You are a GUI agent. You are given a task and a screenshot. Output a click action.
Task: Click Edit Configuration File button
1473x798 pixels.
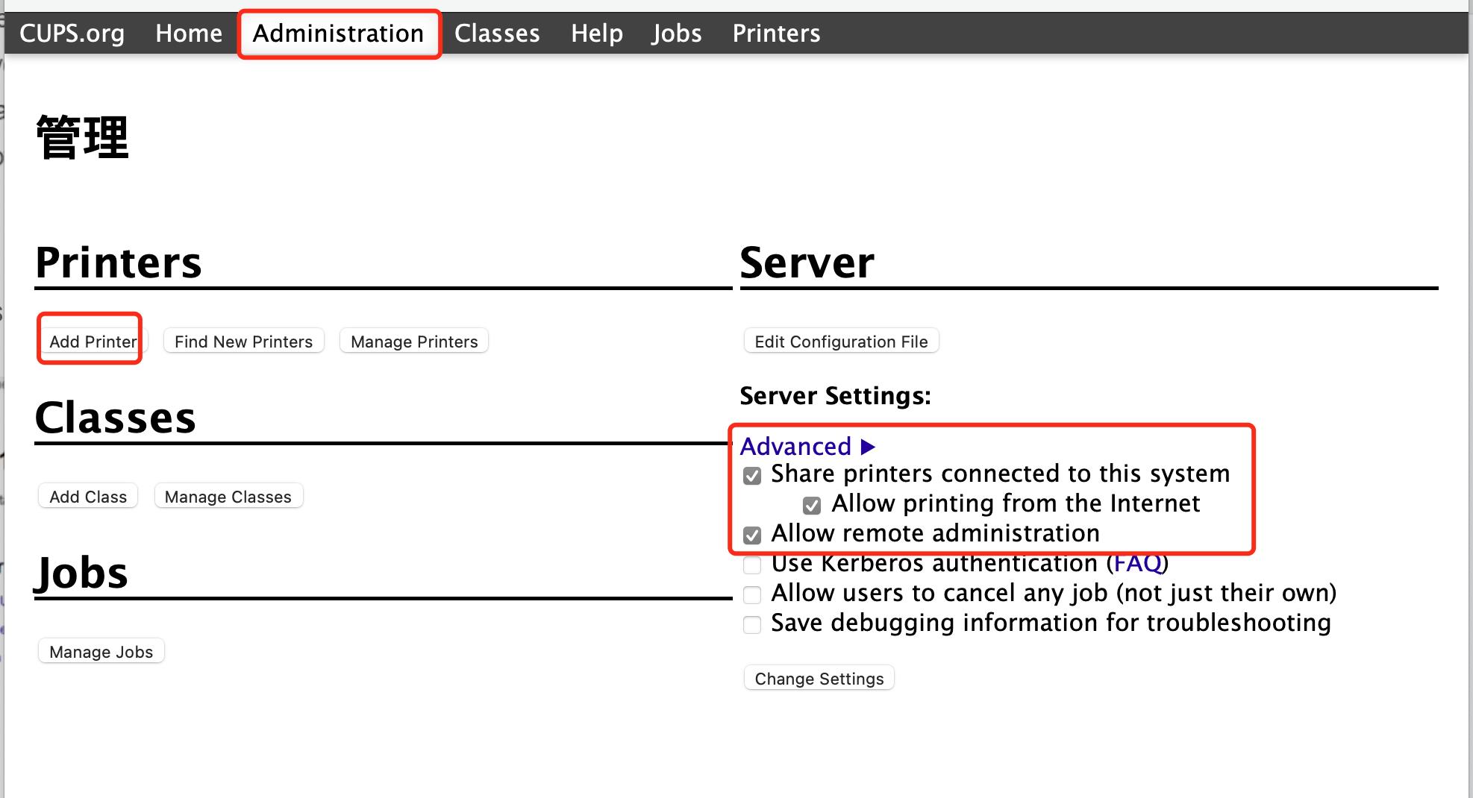pyautogui.click(x=841, y=342)
